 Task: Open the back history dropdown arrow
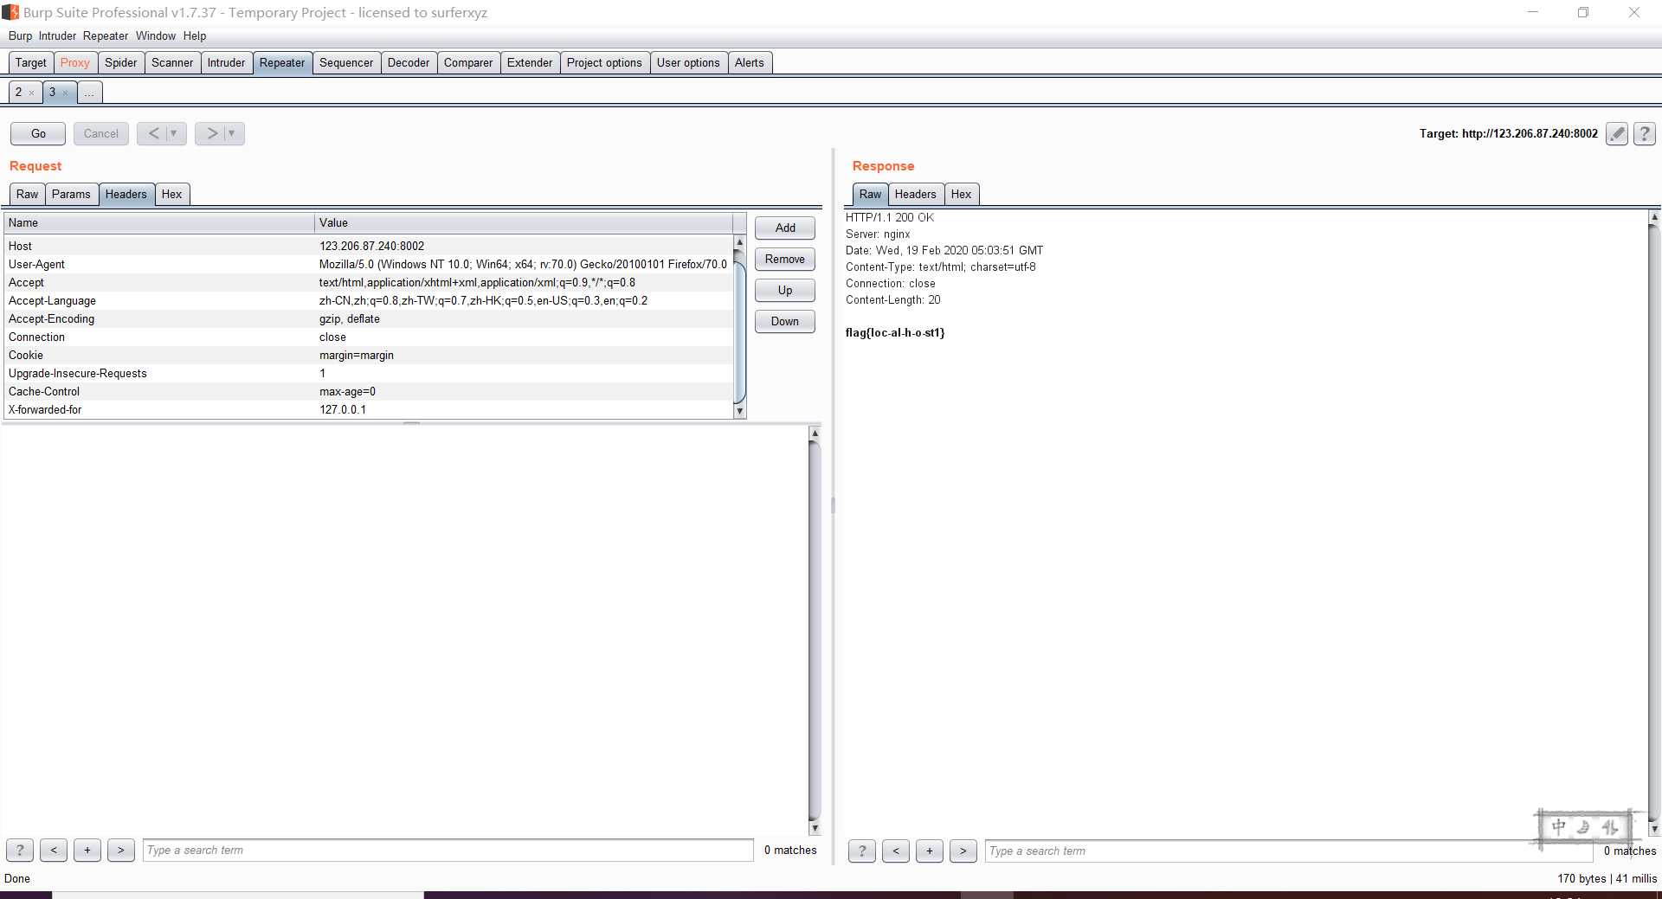pos(174,133)
